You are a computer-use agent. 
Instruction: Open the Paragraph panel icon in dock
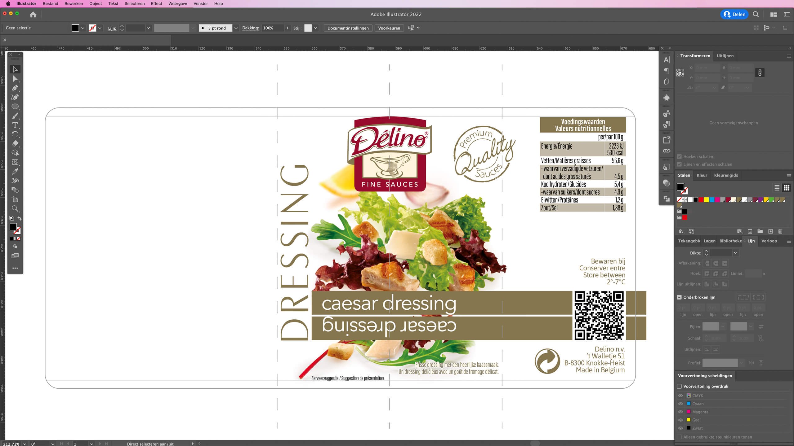click(667, 71)
